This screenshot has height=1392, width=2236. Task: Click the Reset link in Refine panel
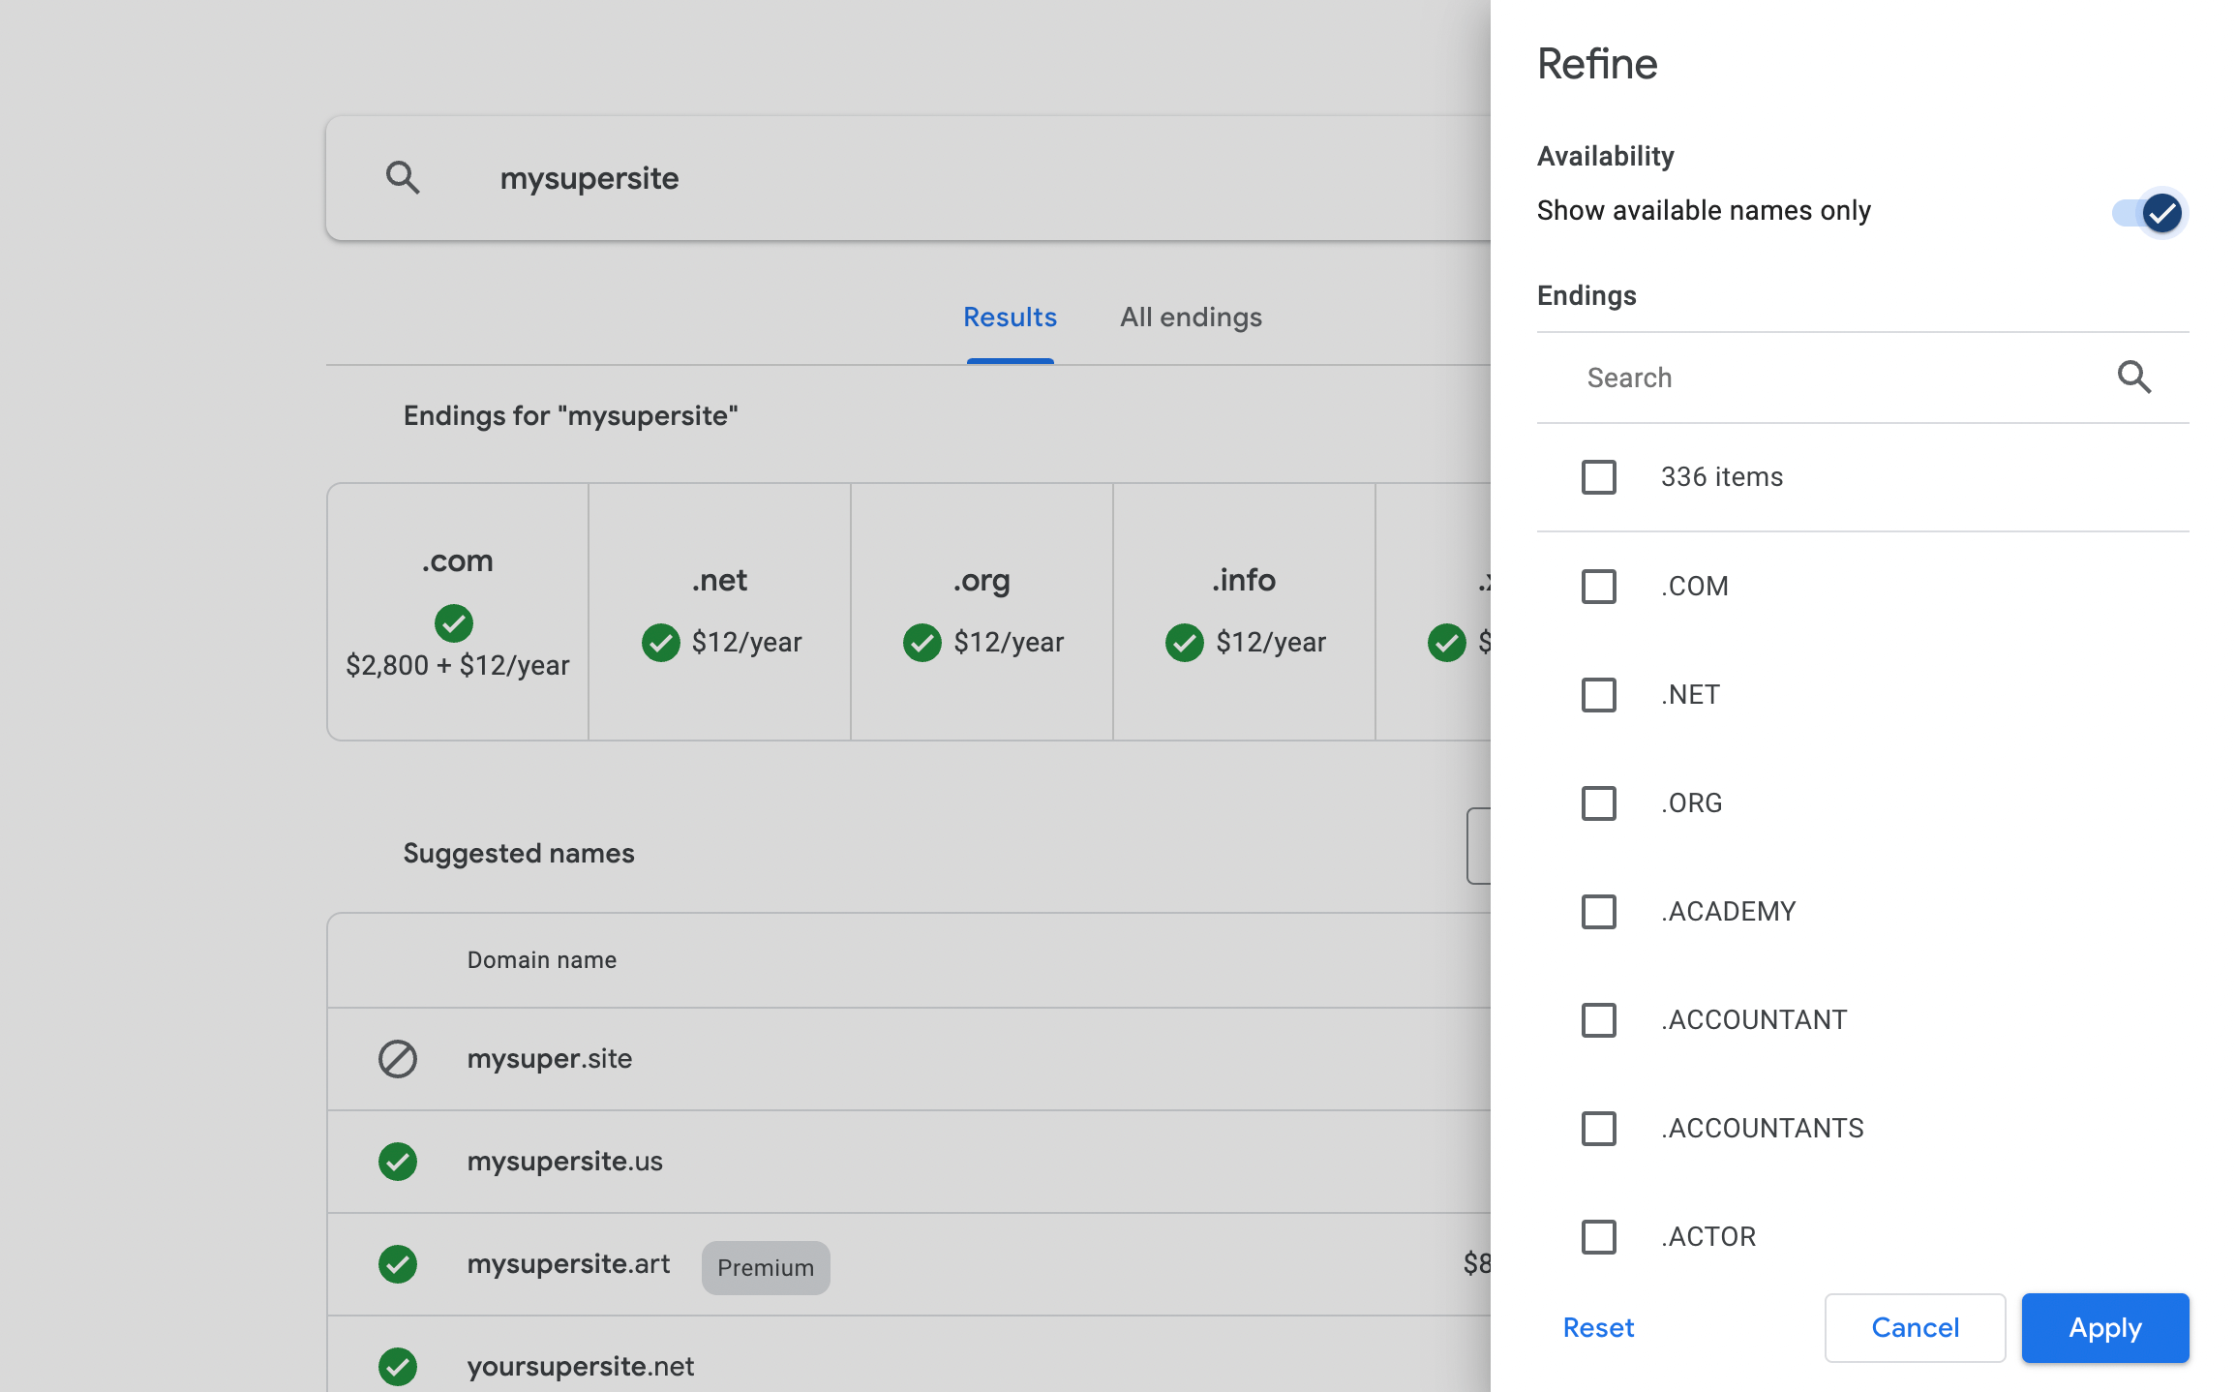1600,1326
